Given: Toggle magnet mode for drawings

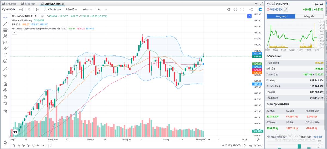Looking at the screenshot, I should pyautogui.click(x=5, y=84).
